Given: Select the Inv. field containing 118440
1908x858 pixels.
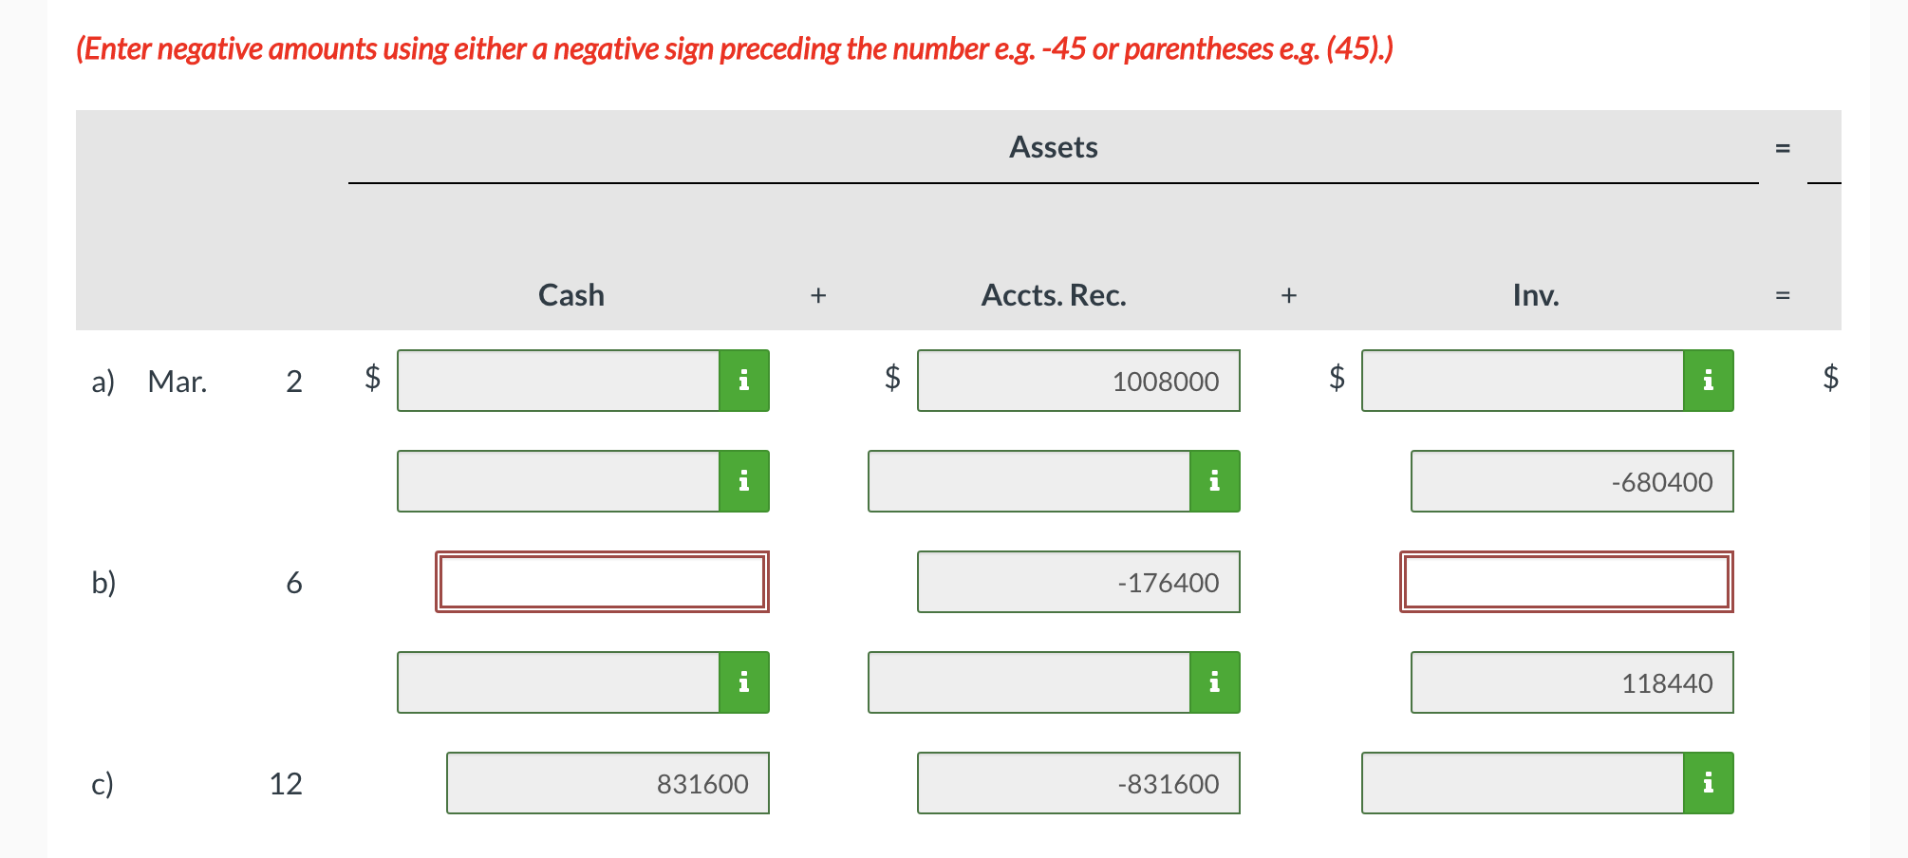Looking at the screenshot, I should [x=1571, y=681].
